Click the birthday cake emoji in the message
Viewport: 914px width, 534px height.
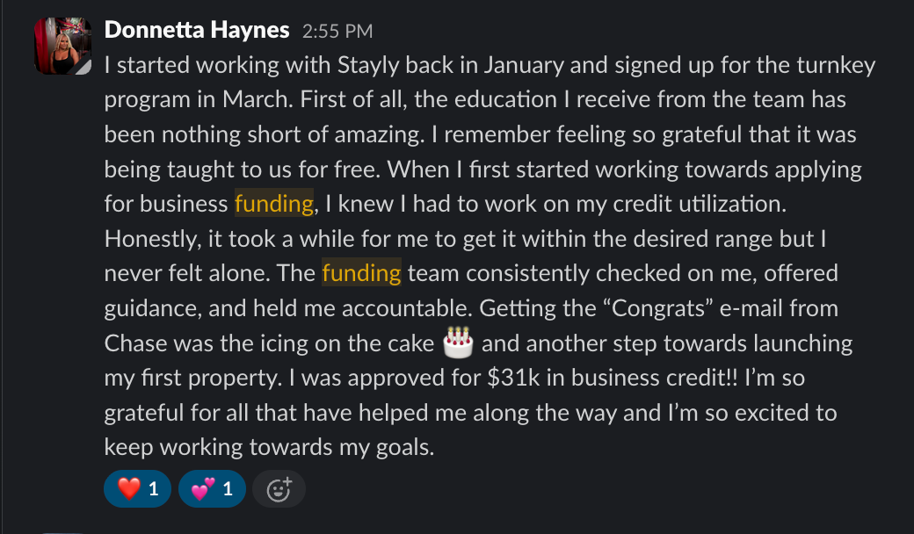(458, 343)
